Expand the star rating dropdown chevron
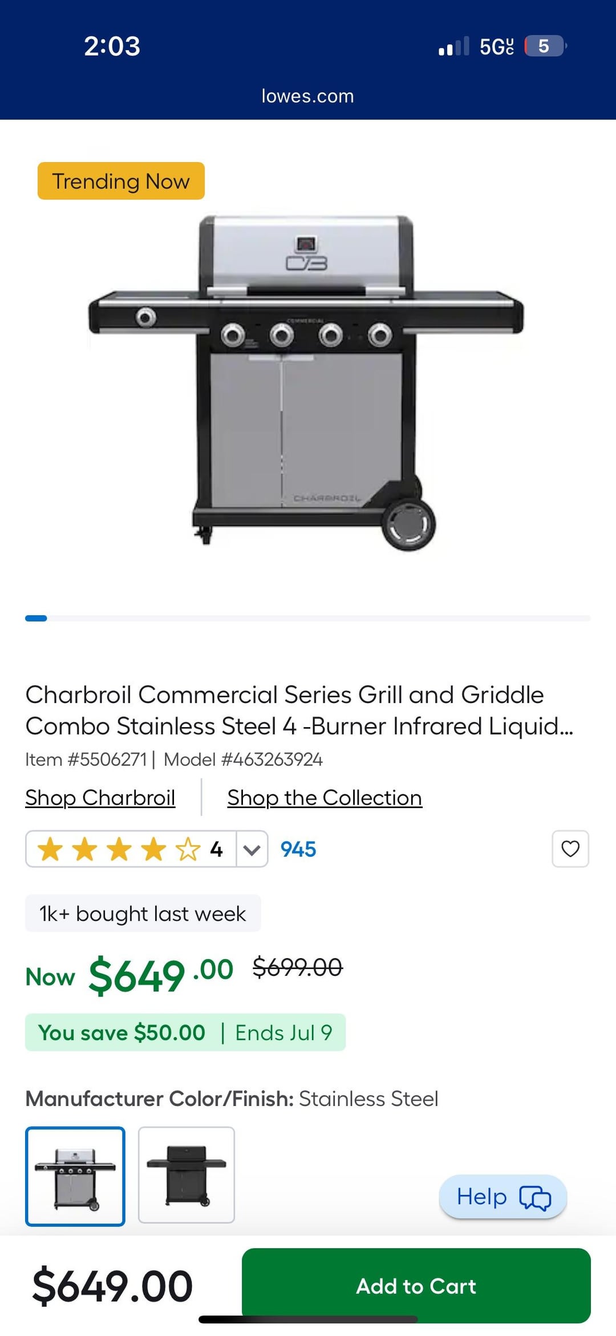Screen dimensions: 616x1336 pyautogui.click(x=252, y=849)
